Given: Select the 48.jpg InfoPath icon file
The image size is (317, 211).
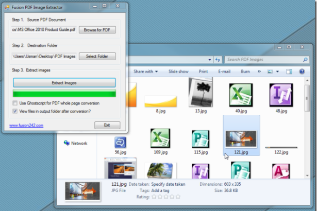Looking at the screenshot, I should [x=281, y=96].
